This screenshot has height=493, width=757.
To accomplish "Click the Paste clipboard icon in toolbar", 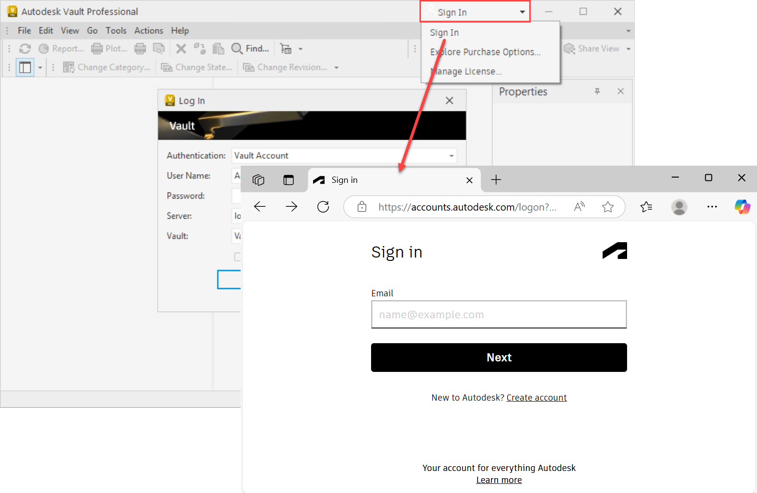I will [x=218, y=49].
